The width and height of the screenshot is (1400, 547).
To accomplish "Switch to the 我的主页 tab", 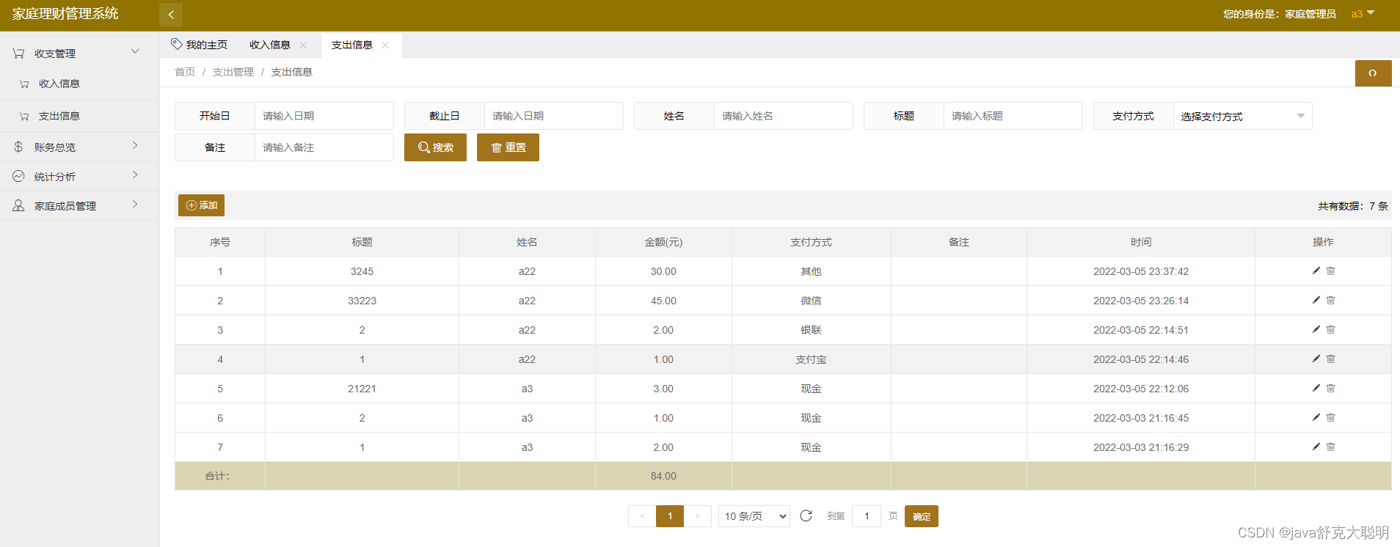I will [200, 45].
